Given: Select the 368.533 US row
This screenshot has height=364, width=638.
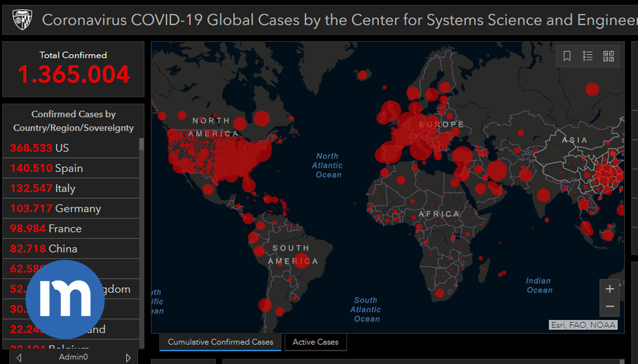Looking at the screenshot, I should (71, 148).
